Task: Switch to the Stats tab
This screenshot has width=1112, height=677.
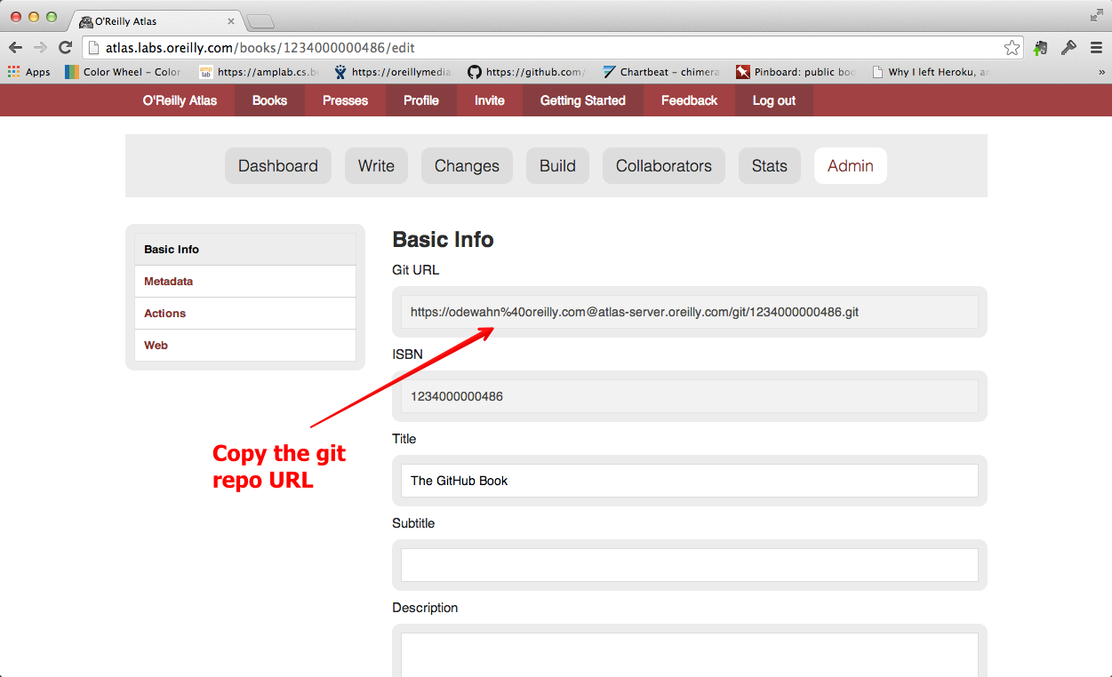Action: 770,165
